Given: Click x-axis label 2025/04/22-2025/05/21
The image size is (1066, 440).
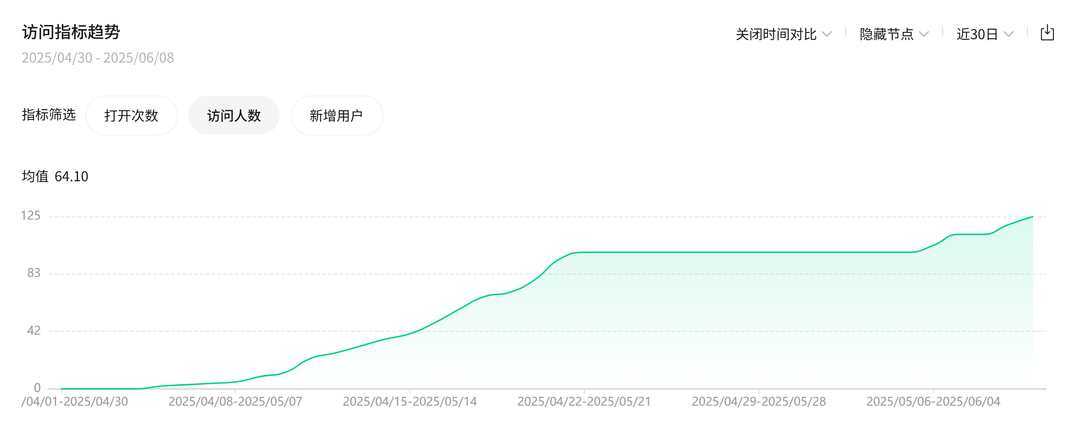Looking at the screenshot, I should pos(584,402).
